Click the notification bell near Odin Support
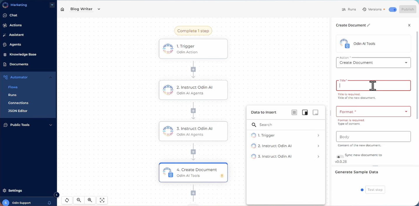 (49, 203)
